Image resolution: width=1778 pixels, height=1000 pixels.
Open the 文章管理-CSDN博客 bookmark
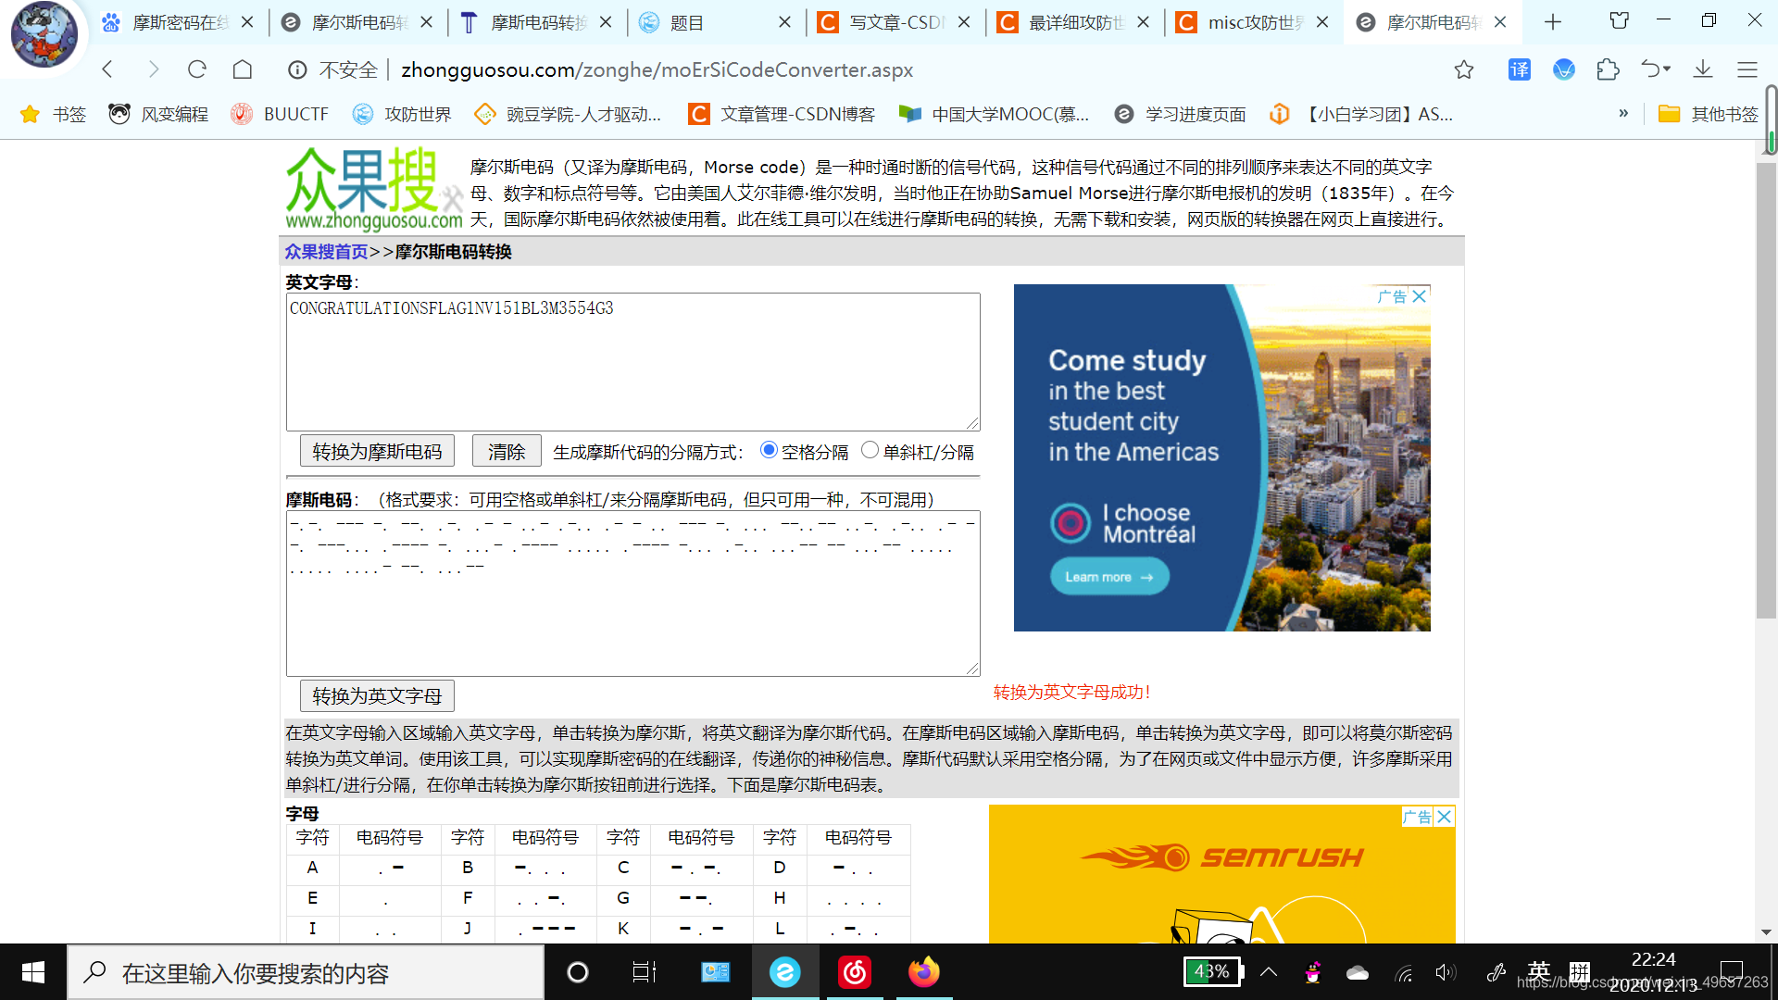(781, 114)
